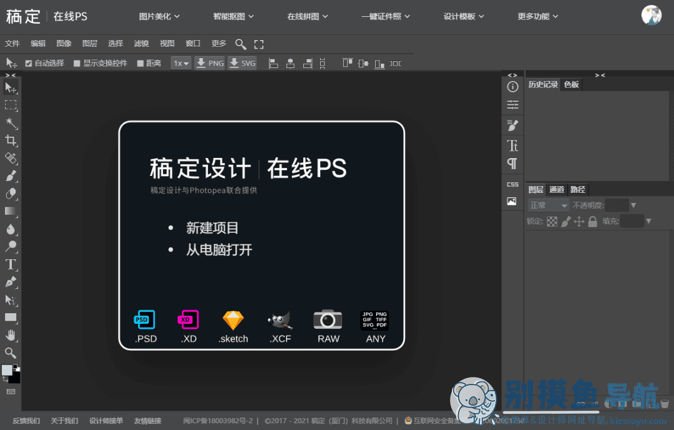This screenshot has width=674, height=430.
Task: Select the Type tool in left toolbar
Action: [x=11, y=264]
